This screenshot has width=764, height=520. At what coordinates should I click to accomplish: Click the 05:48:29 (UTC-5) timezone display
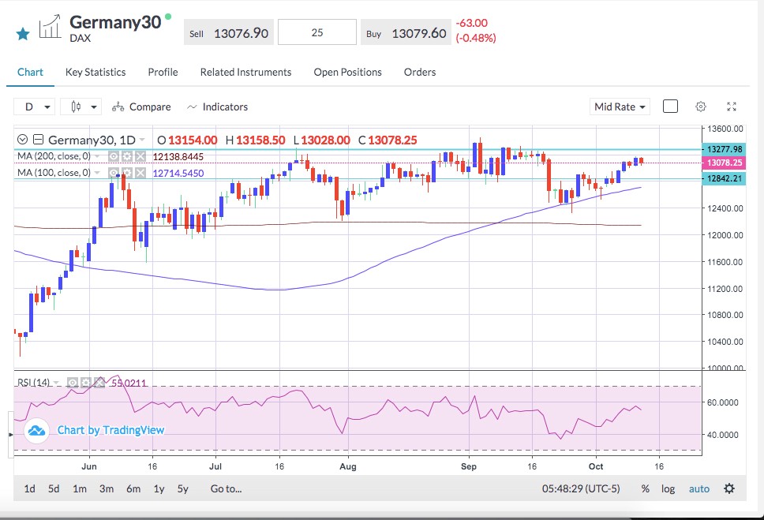click(581, 488)
